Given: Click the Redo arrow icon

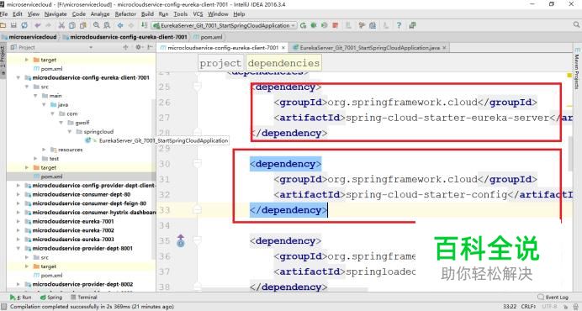Looking at the screenshot, I should tap(48, 25).
